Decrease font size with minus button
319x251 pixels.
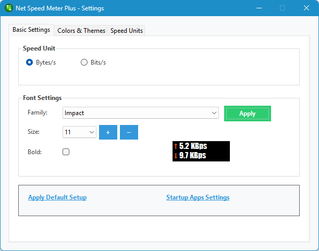129,132
